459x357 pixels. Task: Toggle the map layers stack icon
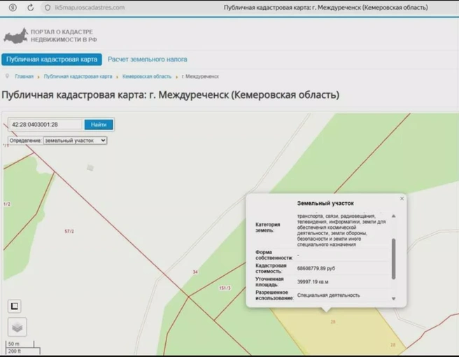coord(17,327)
